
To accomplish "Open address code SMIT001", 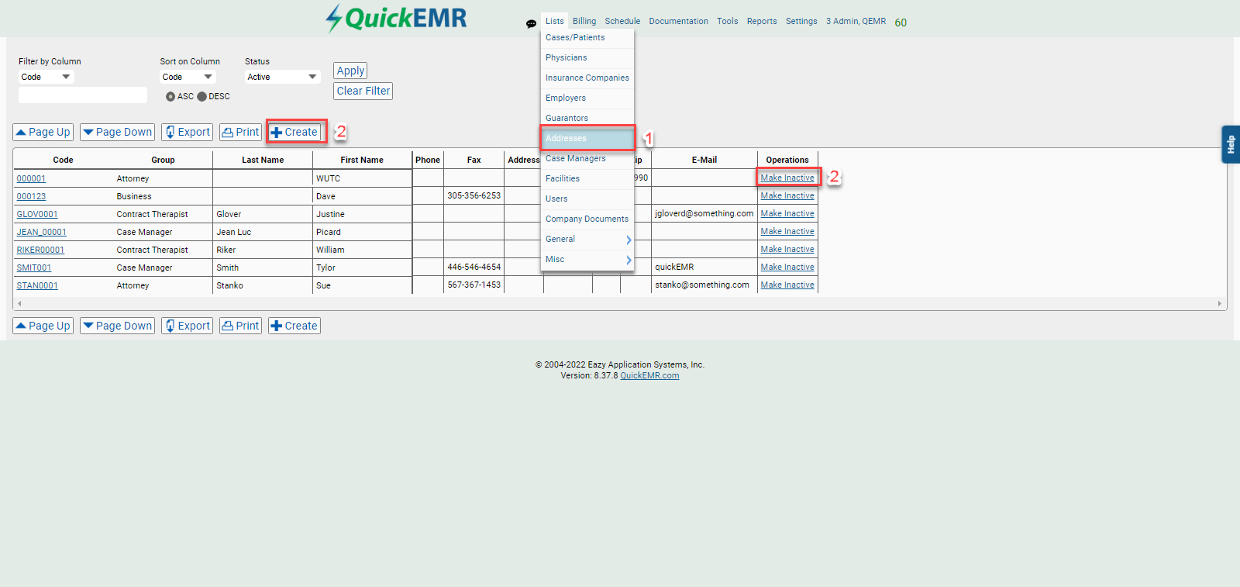I will point(34,268).
